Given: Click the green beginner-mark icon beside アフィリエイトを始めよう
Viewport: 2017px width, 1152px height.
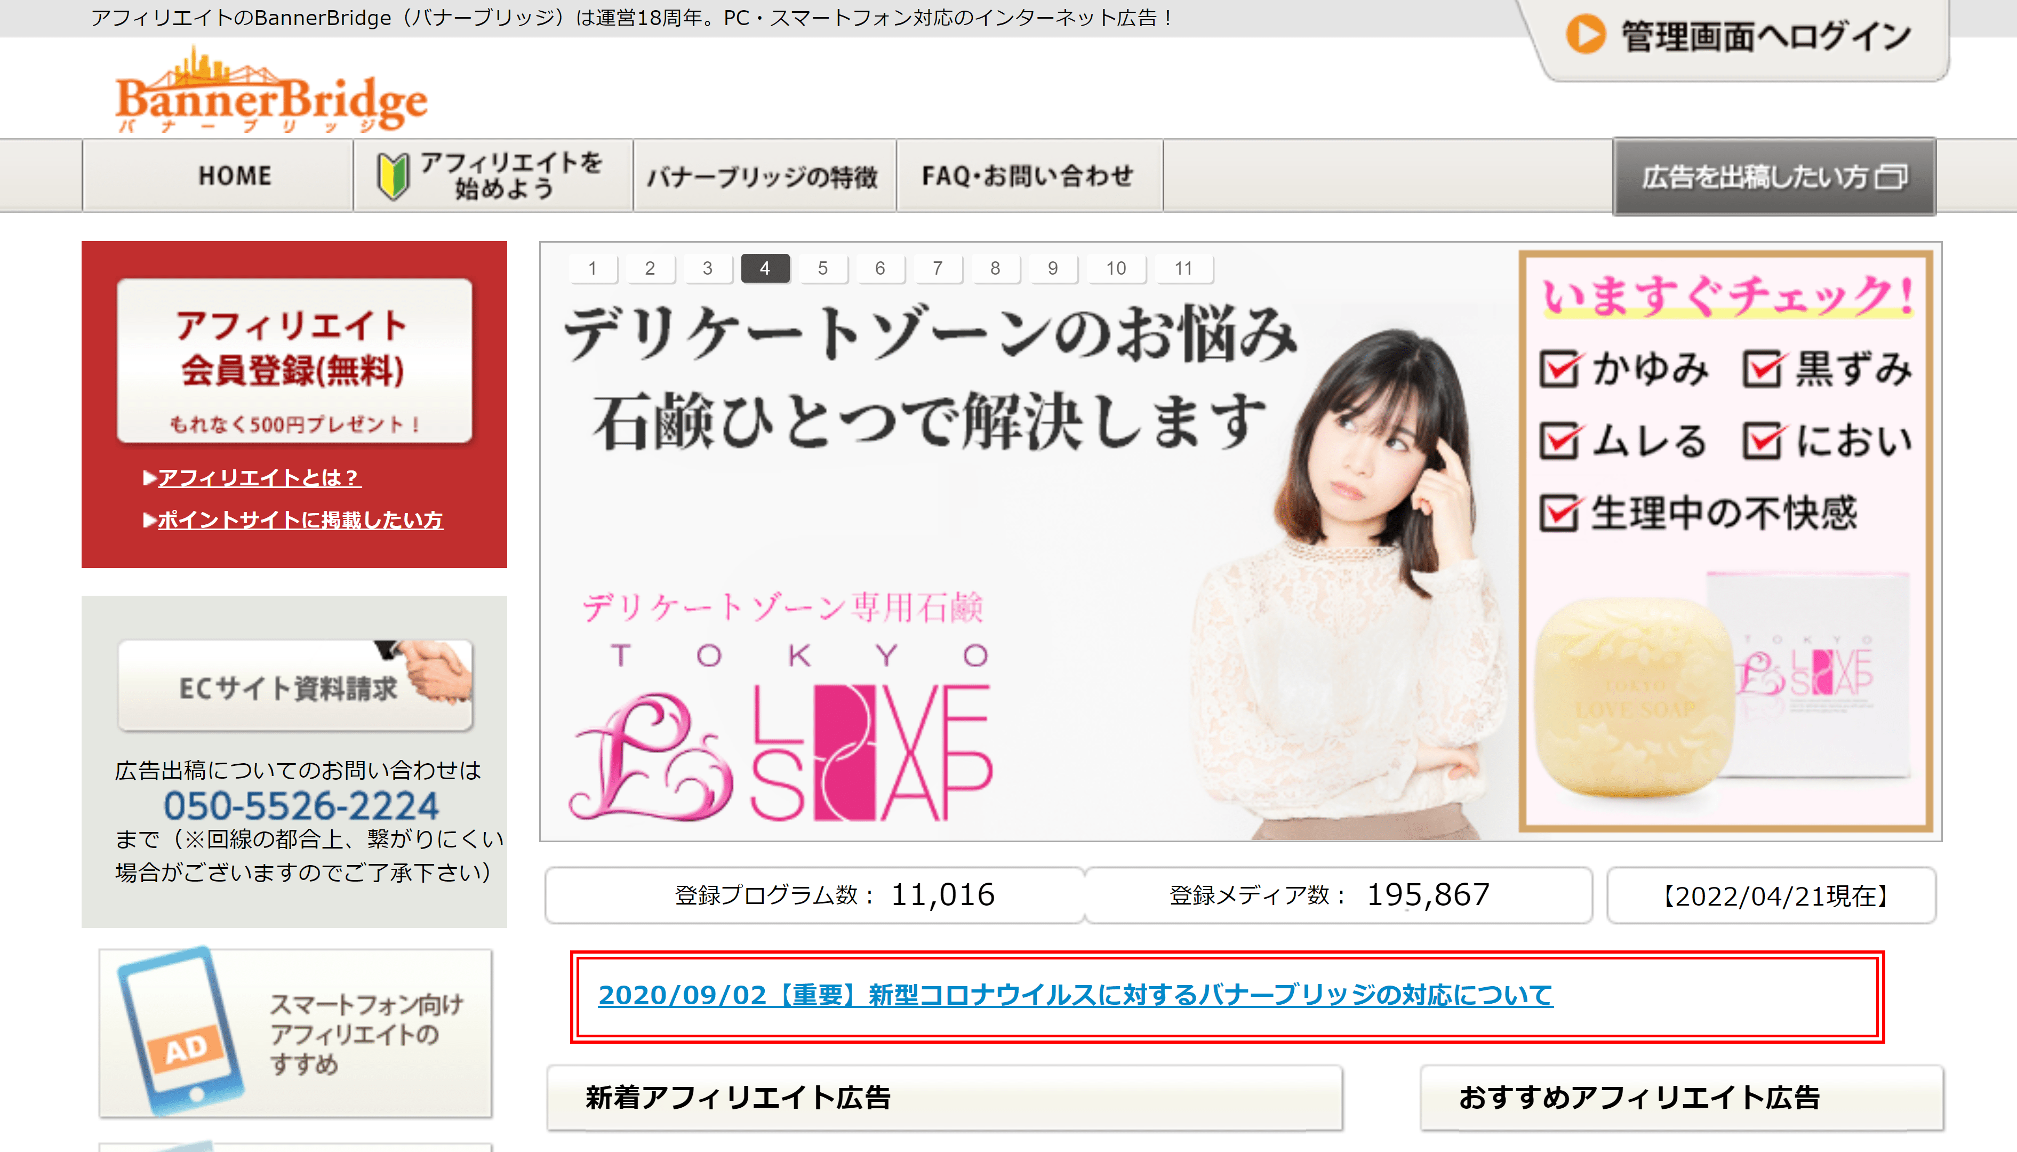Looking at the screenshot, I should pyautogui.click(x=394, y=175).
